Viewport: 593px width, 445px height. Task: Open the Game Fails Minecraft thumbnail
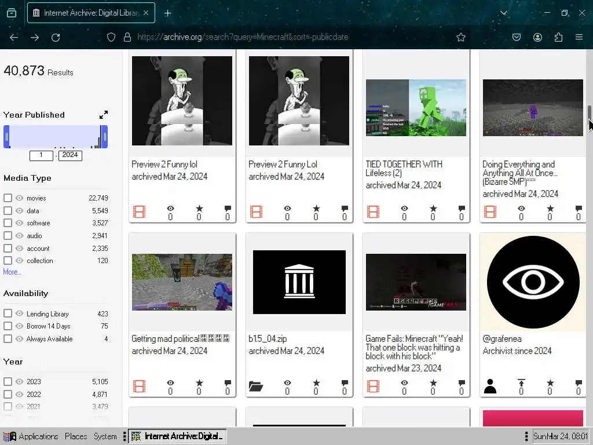416,282
